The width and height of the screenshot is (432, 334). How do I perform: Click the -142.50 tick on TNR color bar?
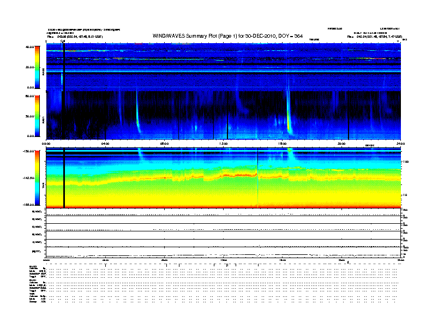coord(29,178)
